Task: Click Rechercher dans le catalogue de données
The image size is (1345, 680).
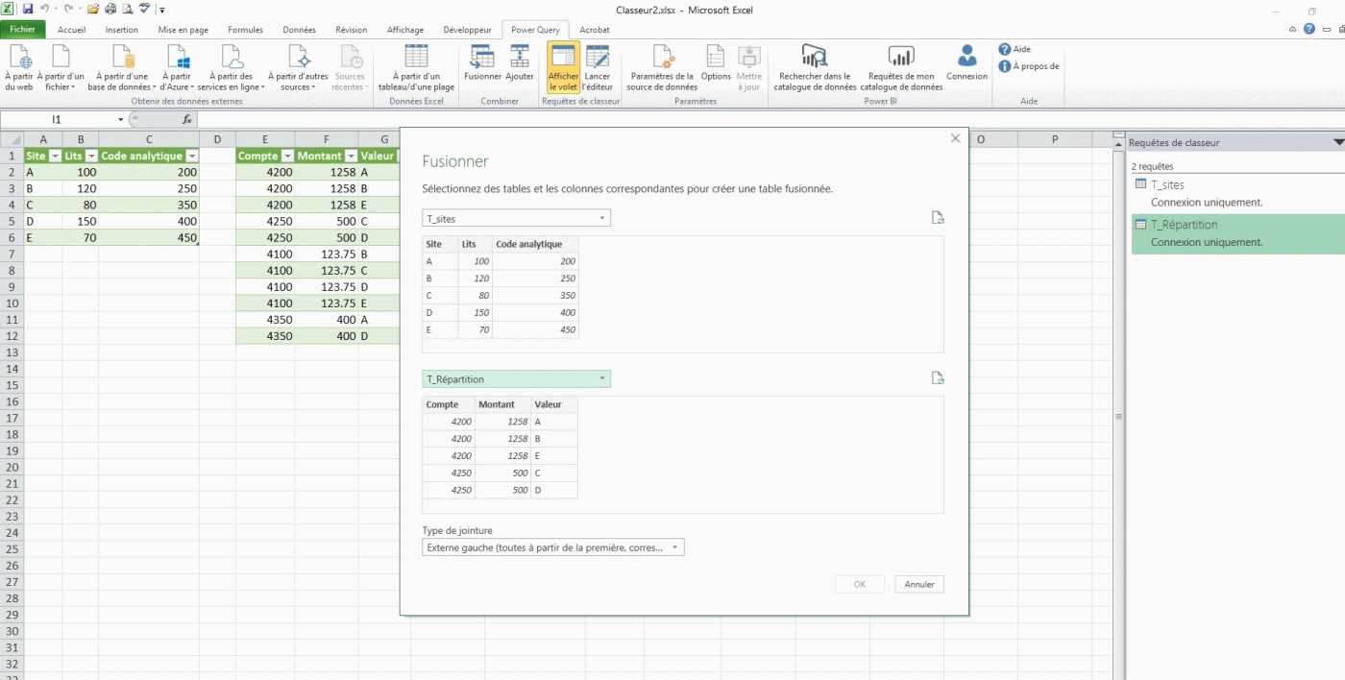Action: pos(815,66)
